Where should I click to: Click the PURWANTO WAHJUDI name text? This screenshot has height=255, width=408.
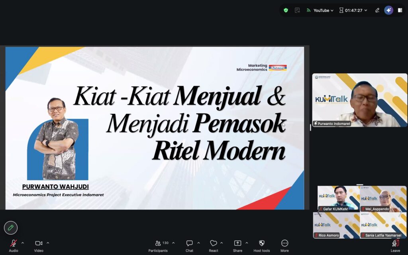pos(55,186)
